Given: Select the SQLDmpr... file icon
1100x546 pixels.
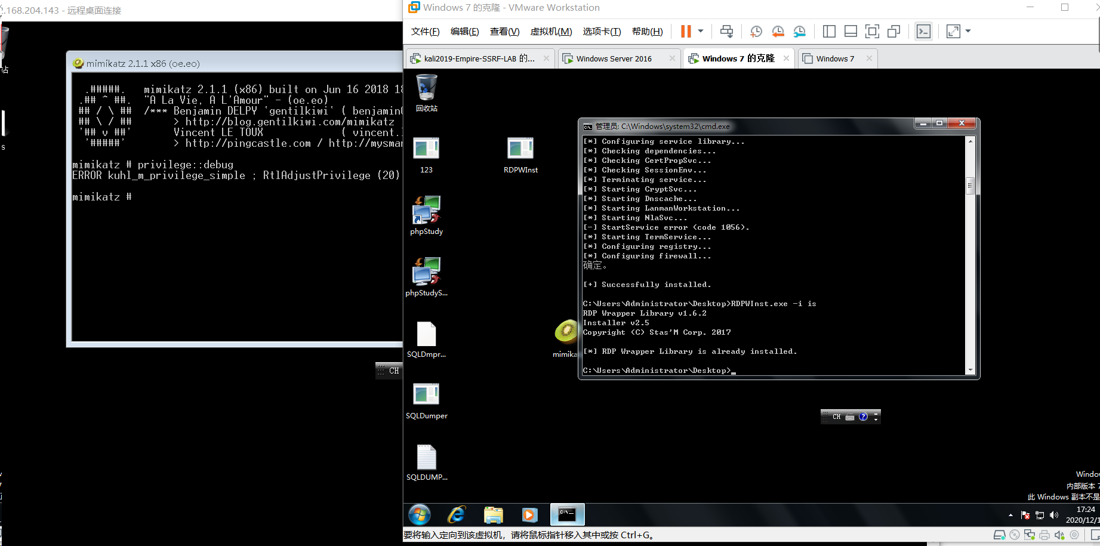Looking at the screenshot, I should point(426,340).
